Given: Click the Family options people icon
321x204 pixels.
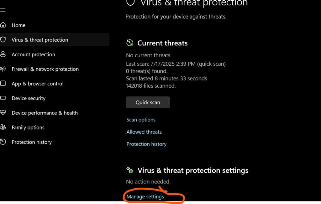Looking at the screenshot, I should coord(3,127).
